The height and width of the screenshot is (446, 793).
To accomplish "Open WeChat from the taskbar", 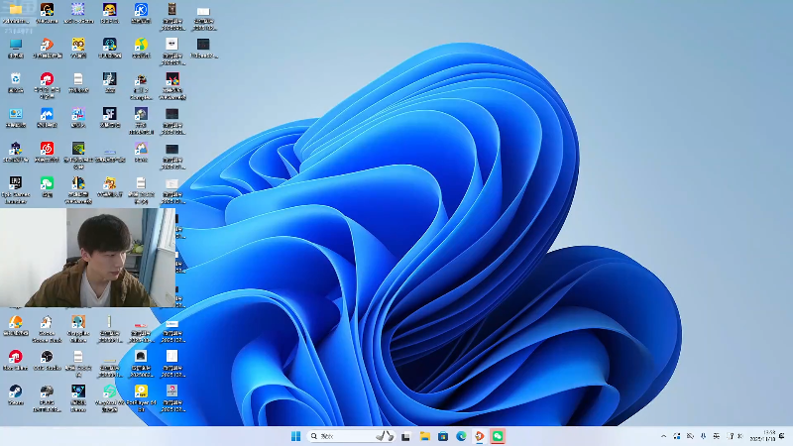I will click(x=498, y=436).
